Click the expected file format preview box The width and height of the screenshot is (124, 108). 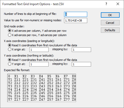tap(42, 88)
